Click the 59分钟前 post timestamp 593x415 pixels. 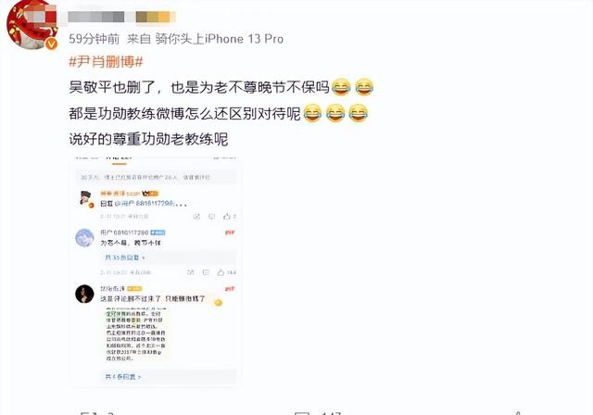(95, 39)
